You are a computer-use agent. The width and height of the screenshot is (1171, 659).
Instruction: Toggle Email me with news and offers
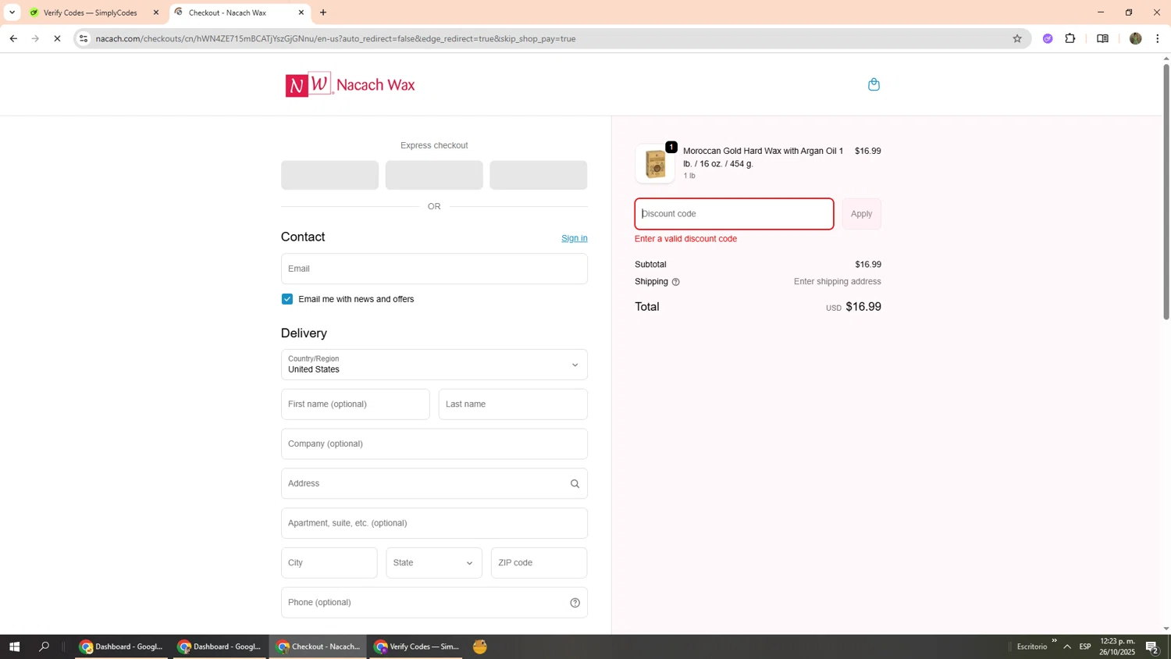(287, 299)
